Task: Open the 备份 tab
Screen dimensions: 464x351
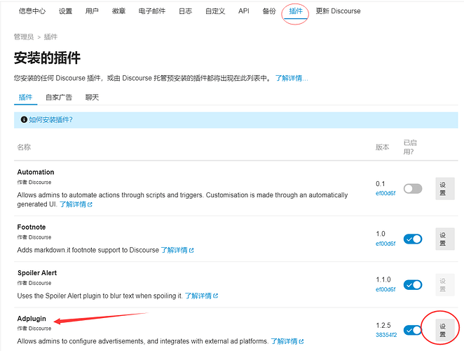Action: coord(269,11)
